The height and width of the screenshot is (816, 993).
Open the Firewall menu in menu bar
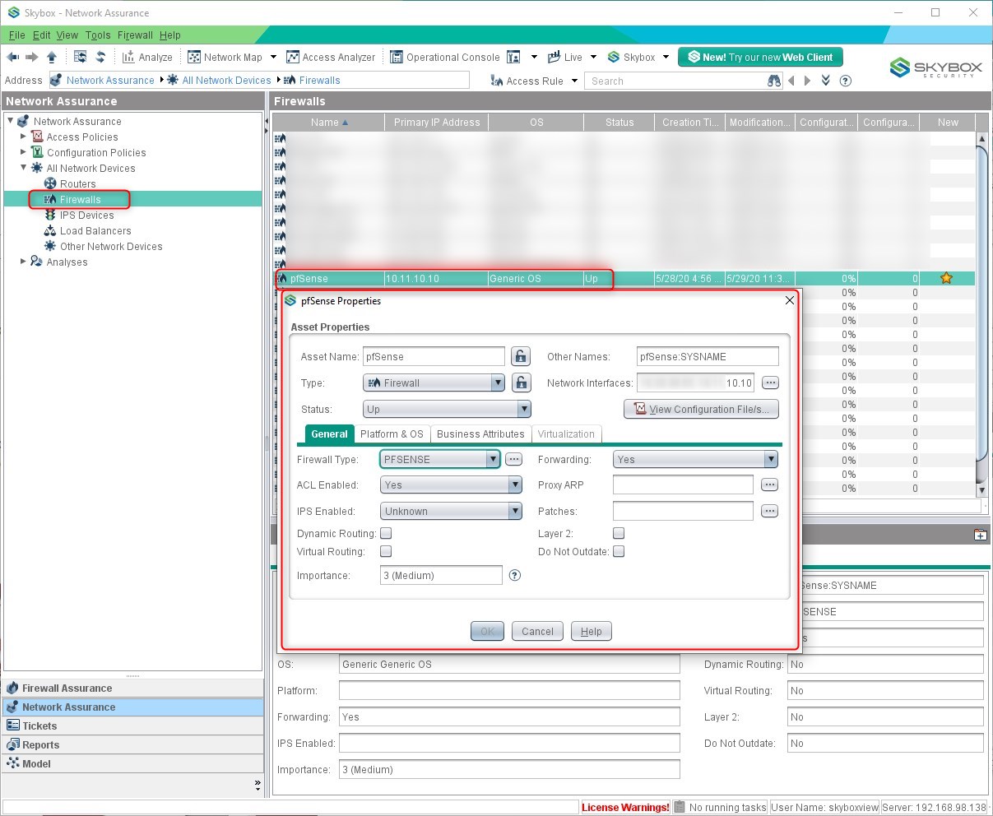(135, 35)
